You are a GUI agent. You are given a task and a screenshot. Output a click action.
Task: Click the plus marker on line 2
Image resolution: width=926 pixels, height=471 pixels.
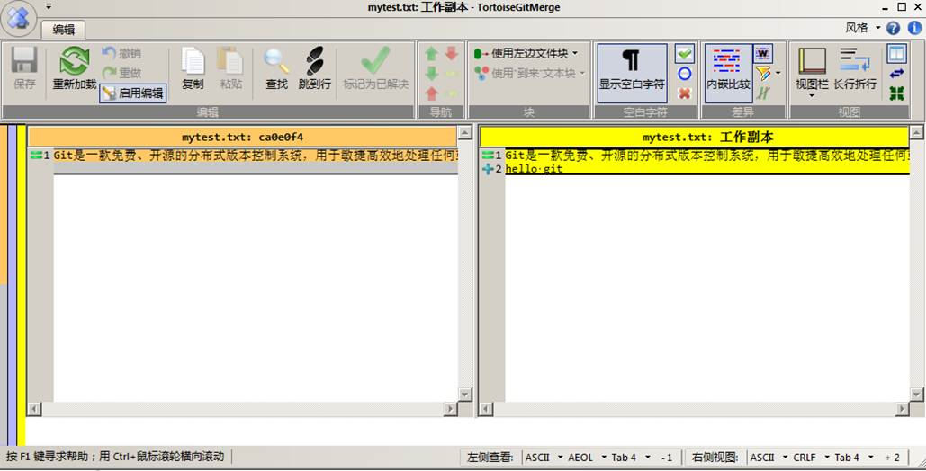[487, 169]
